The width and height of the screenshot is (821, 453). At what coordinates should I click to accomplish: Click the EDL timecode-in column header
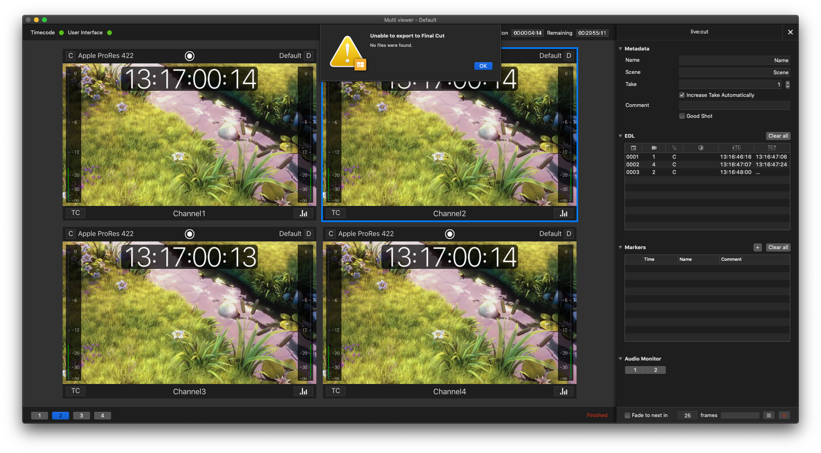[x=736, y=148]
